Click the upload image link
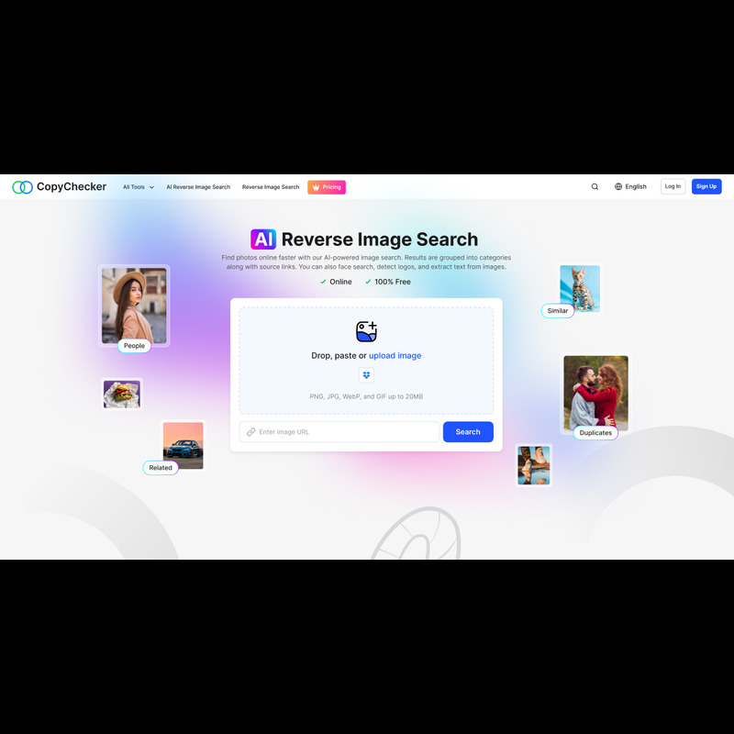 395,356
